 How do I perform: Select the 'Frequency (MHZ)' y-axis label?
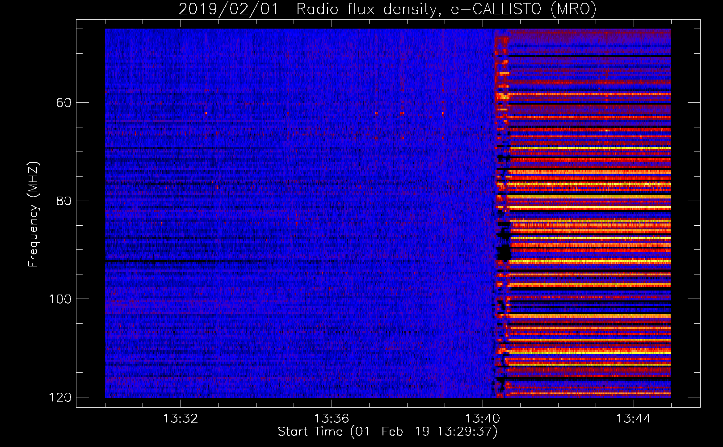coord(34,214)
